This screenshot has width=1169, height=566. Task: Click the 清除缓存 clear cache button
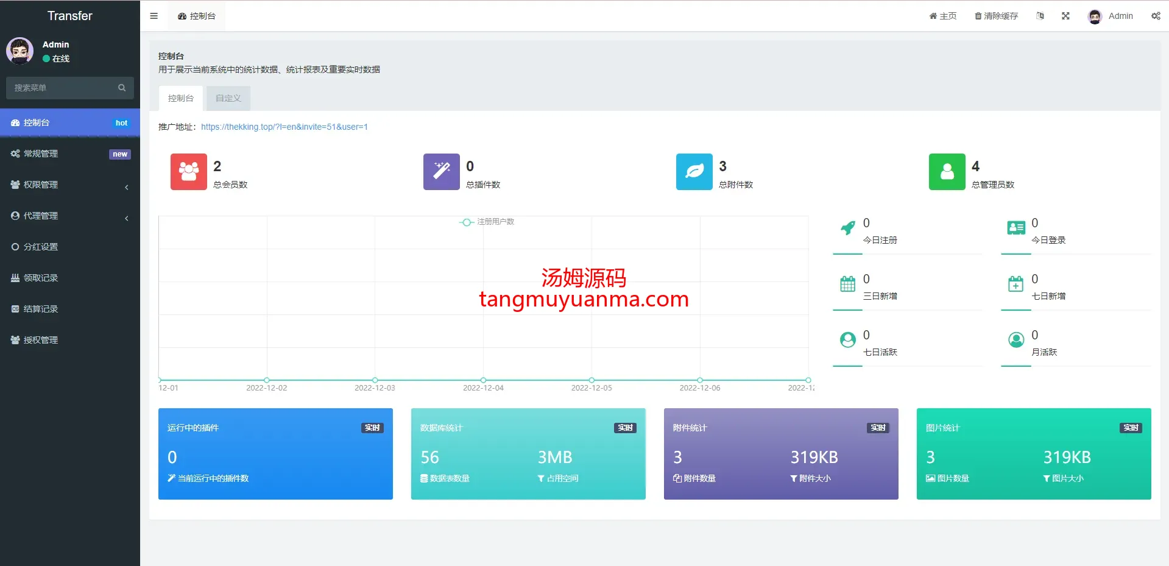996,16
